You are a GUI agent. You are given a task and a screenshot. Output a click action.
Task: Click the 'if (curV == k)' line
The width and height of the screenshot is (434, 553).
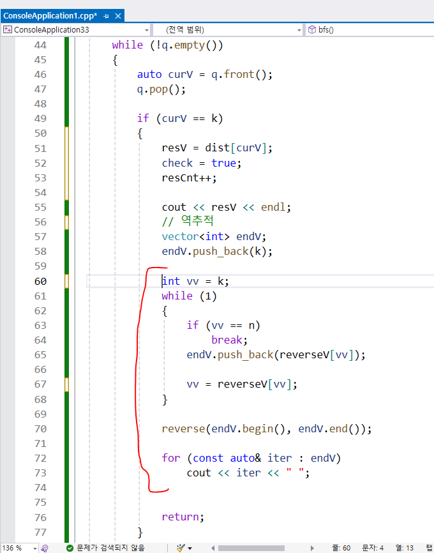(180, 119)
